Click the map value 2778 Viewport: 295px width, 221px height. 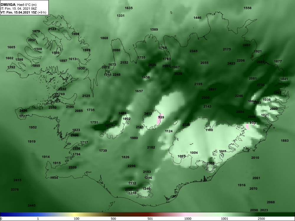(x=186, y=125)
